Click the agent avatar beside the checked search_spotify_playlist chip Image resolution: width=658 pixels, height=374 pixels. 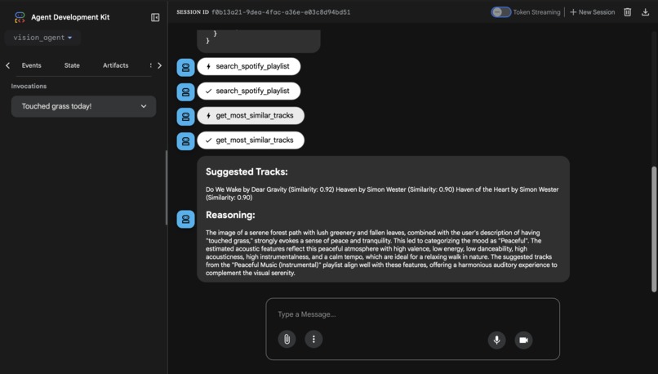click(x=185, y=92)
